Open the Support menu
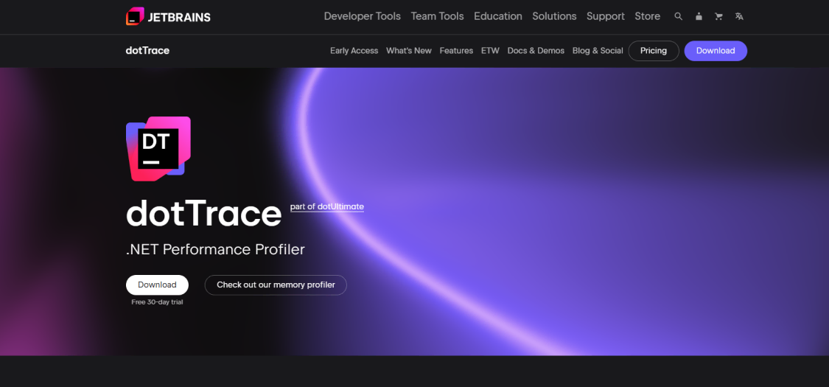Viewport: 829px width, 387px height. pyautogui.click(x=605, y=16)
